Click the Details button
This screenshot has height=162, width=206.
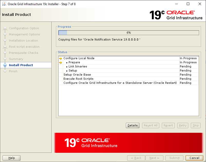point(133,125)
